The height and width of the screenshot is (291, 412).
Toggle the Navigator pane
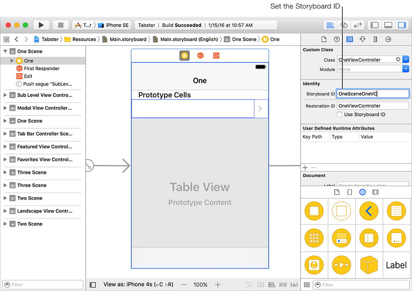pos(375,25)
